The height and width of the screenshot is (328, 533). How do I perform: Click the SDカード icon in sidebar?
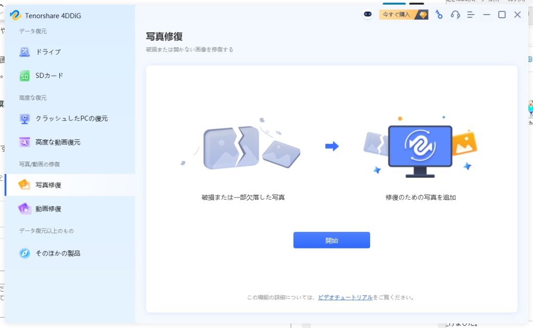(24, 76)
